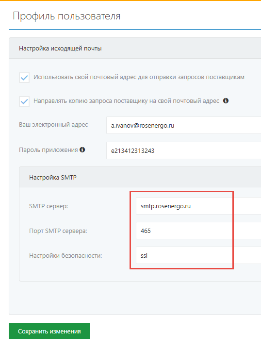This screenshot has width=261, height=348.
Task: Click the app password input field
Action: pos(183,150)
